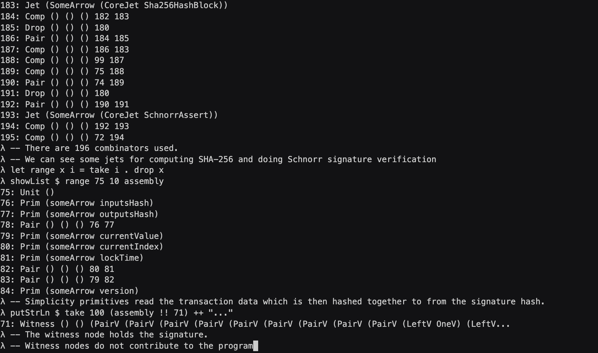Click the blinking cursor after 'program'
The width and height of the screenshot is (598, 353).
click(x=256, y=346)
